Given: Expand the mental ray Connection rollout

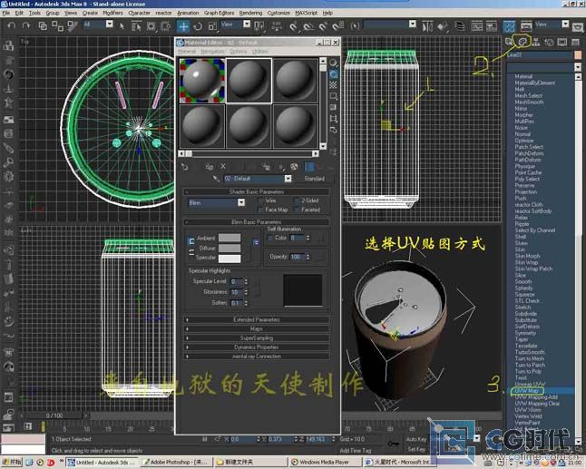Looking at the screenshot, I should click(257, 357).
